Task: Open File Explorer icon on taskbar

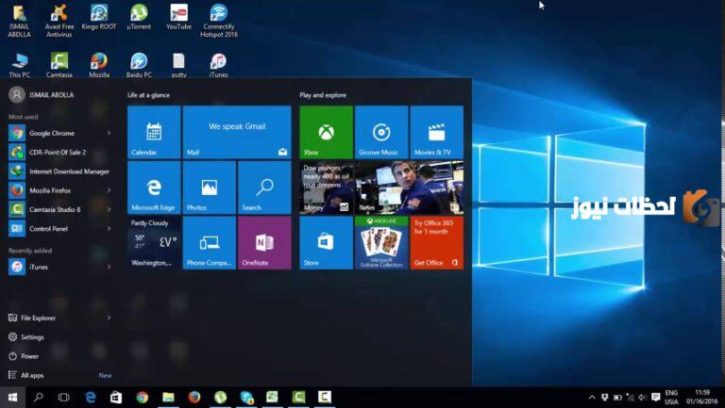Action: click(x=168, y=398)
